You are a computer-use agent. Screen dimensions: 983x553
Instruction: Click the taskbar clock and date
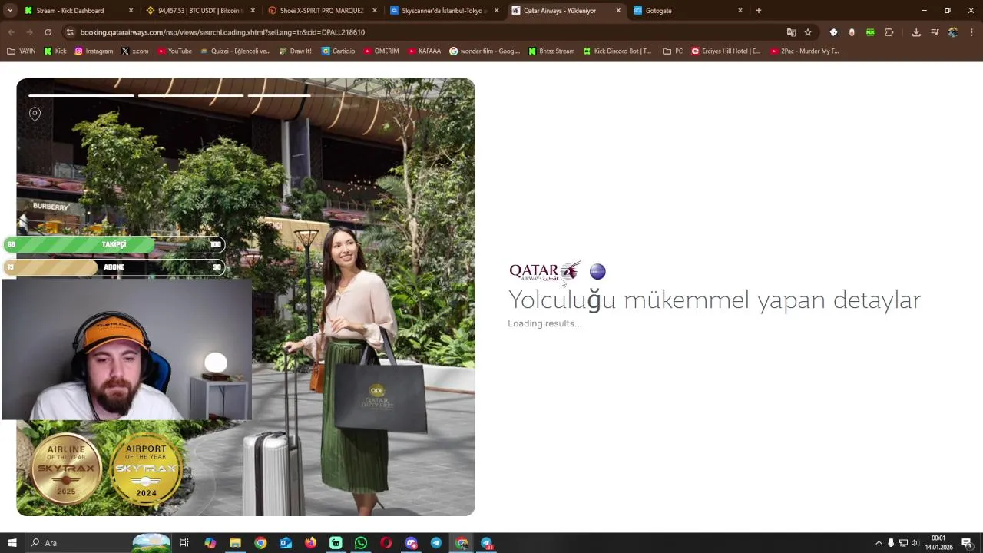click(x=938, y=543)
